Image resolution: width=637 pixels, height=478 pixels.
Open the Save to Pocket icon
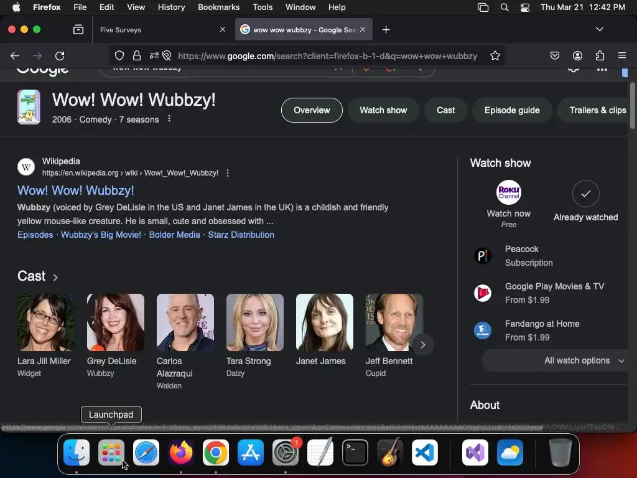pyautogui.click(x=554, y=55)
